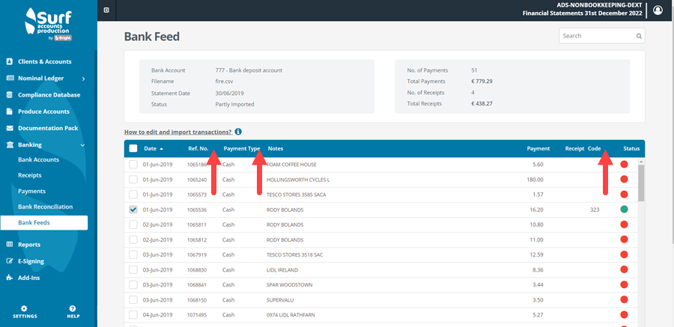This screenshot has width=674, height=327.
Task: Click the Documentation Pack envelope icon
Action: click(10, 128)
